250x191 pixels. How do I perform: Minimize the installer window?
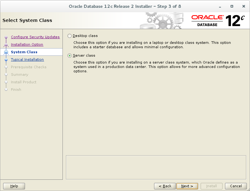[220, 7]
